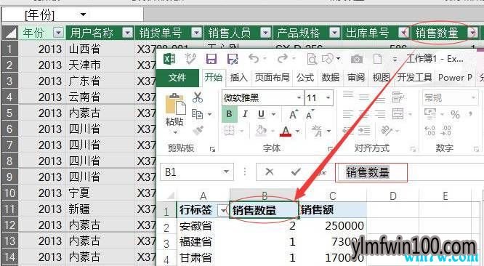484x266 pixels.
Task: Redo the last undone action
Action: coord(283,58)
